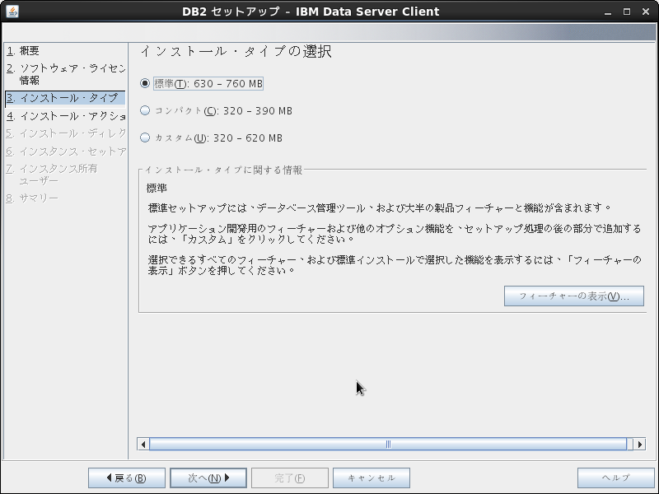Click the 標準 heading in info panel
This screenshot has height=494, width=659.
click(x=157, y=188)
